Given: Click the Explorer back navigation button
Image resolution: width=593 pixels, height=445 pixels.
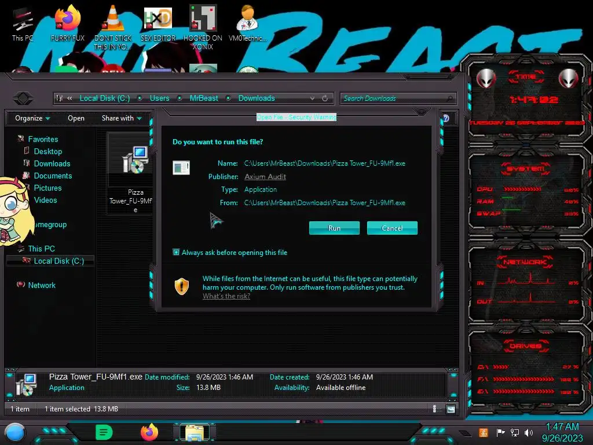Looking at the screenshot, I should [23, 99].
